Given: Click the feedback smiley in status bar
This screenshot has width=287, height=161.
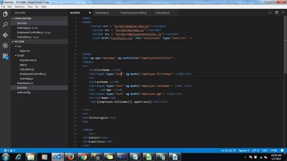Looking at the screenshot, I should 282,150.
